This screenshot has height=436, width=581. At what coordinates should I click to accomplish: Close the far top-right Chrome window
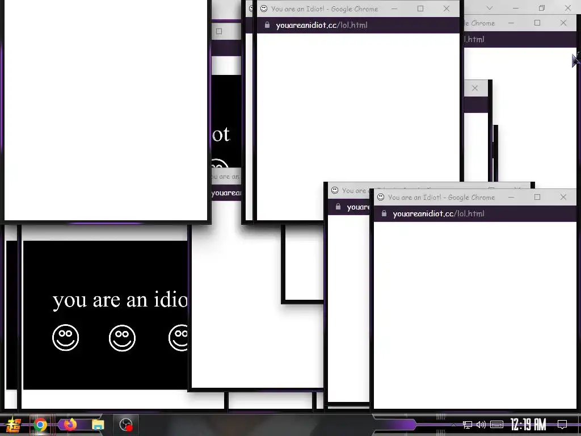pos(568,8)
